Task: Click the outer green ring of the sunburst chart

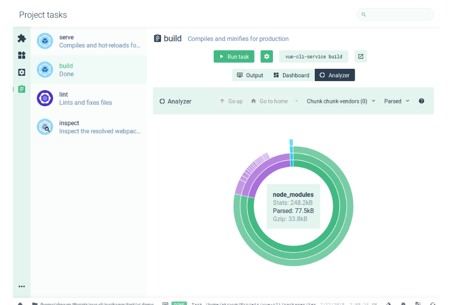Action: click(x=350, y=207)
